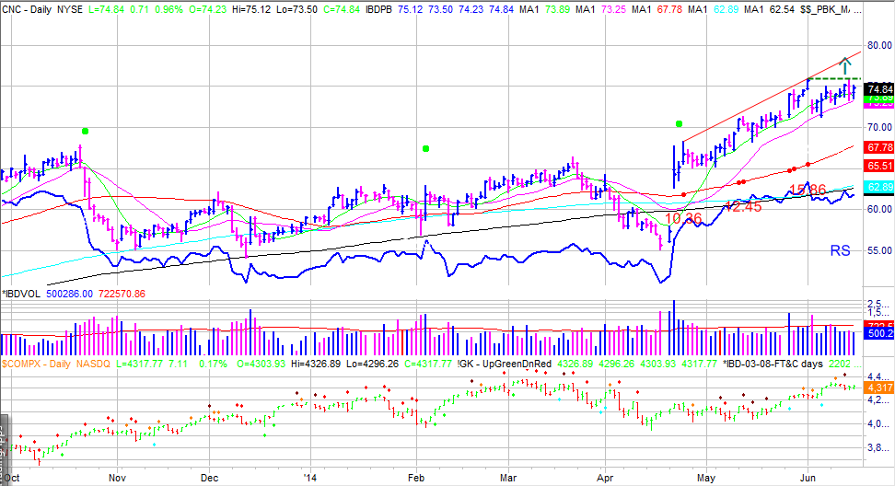Click the Nov date axis label

(117, 478)
